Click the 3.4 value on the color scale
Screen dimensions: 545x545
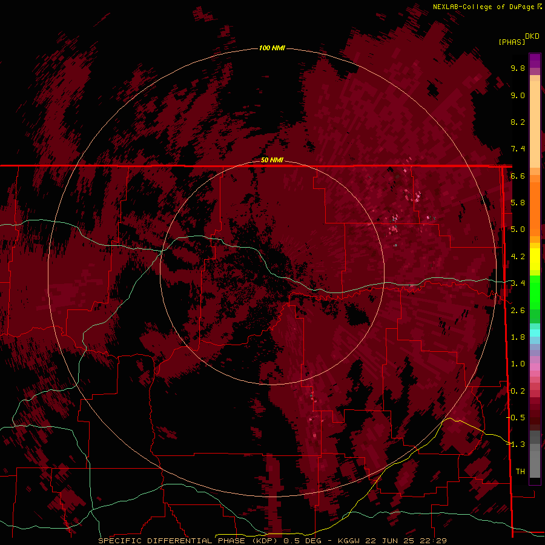pyautogui.click(x=518, y=283)
